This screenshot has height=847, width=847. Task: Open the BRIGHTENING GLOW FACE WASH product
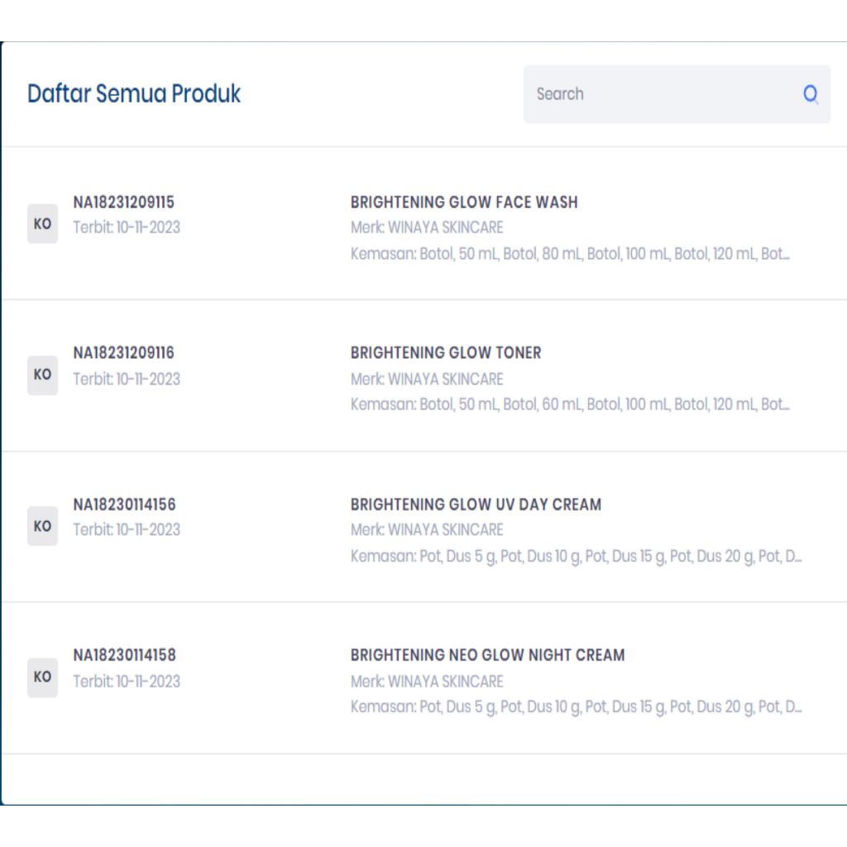[x=464, y=202]
